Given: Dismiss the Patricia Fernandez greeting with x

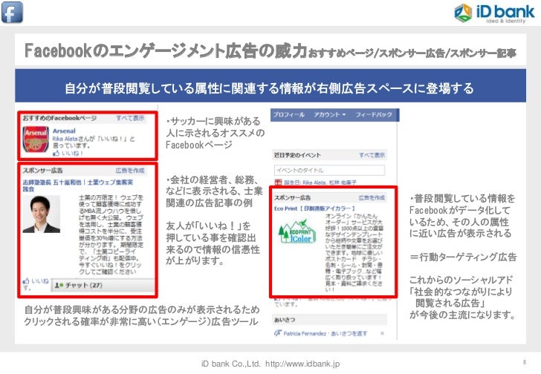Looking at the screenshot, I should coord(382,333).
